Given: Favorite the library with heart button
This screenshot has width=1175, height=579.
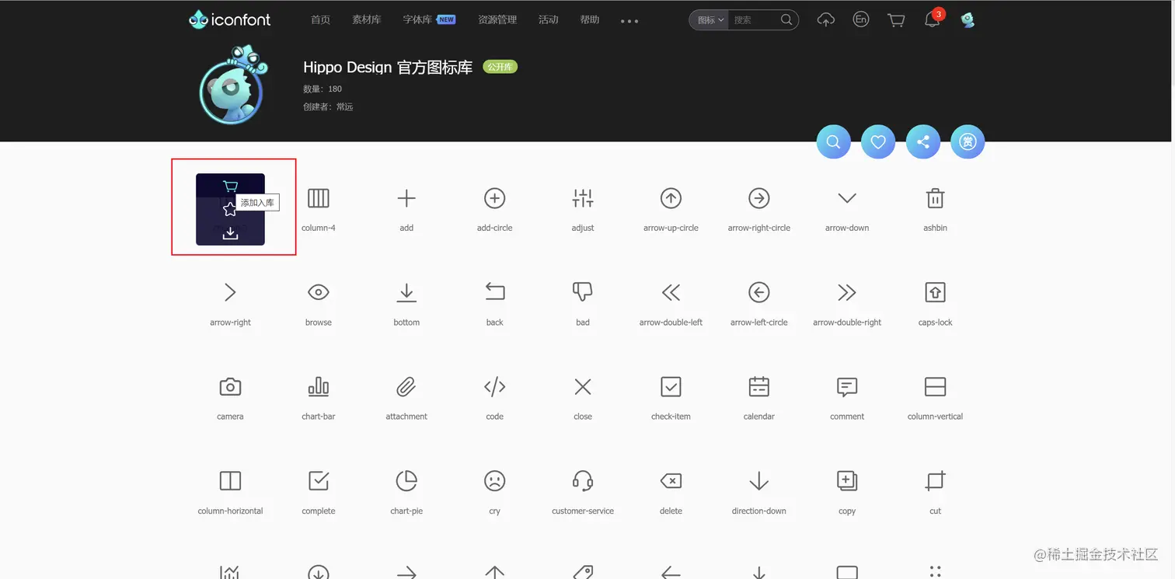Looking at the screenshot, I should tap(878, 142).
